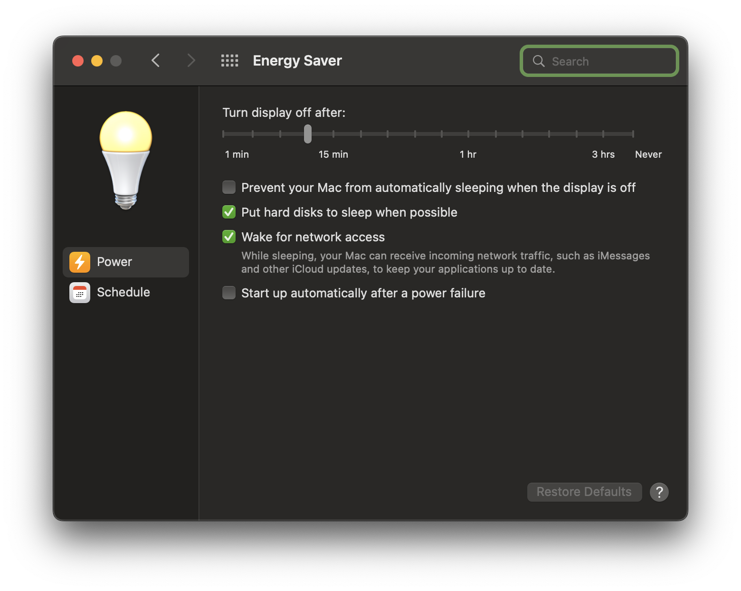Disable Wake for network access

(229, 237)
